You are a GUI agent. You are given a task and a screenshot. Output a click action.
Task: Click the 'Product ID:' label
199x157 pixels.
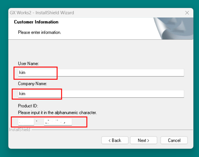point(28,106)
